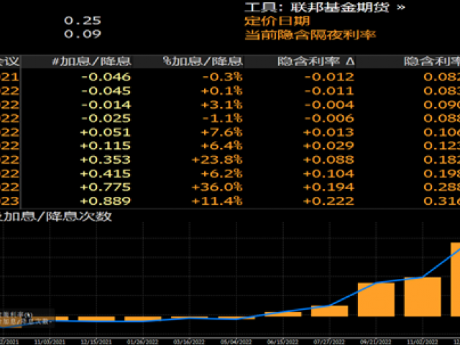The height and width of the screenshot is (345, 460).
Task: Click the orange bar above 11/02/2022
Action: pyautogui.click(x=422, y=296)
